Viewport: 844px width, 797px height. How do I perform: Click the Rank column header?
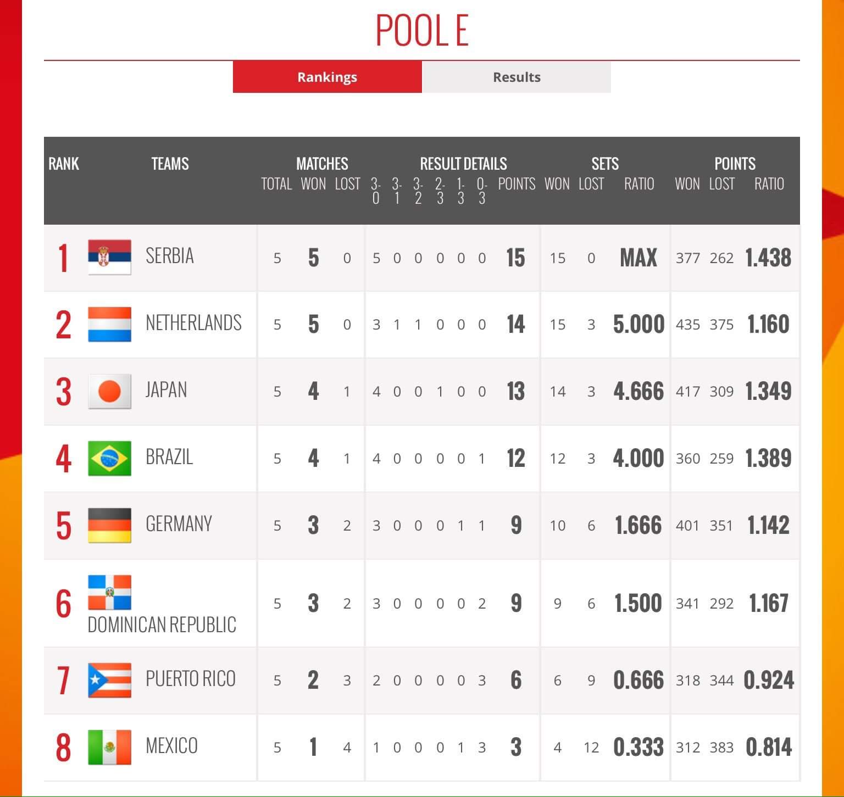[64, 164]
